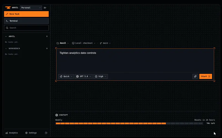222x138 pixels.
Task: Open the Personal workspace dropdown
Action: [x=31, y=8]
